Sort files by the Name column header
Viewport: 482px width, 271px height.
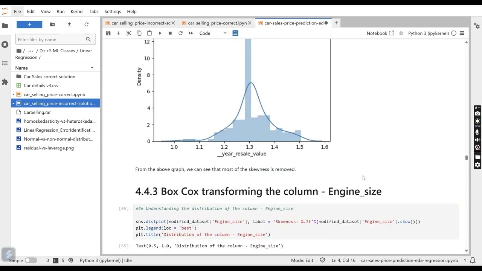(x=21, y=68)
